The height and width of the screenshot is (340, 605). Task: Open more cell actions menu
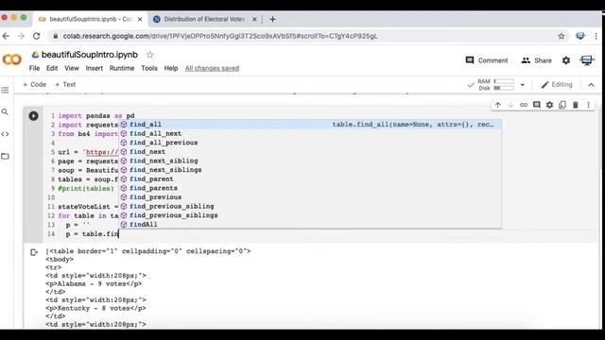click(588, 105)
